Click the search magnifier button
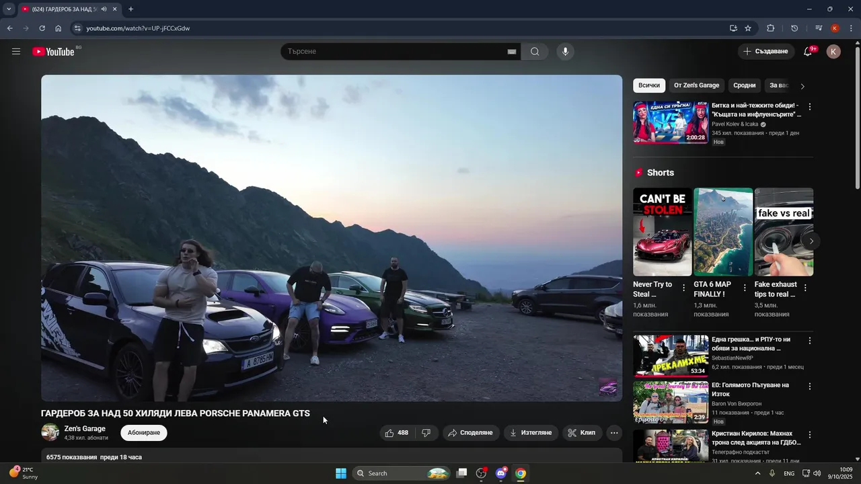This screenshot has width=861, height=484. click(x=535, y=52)
